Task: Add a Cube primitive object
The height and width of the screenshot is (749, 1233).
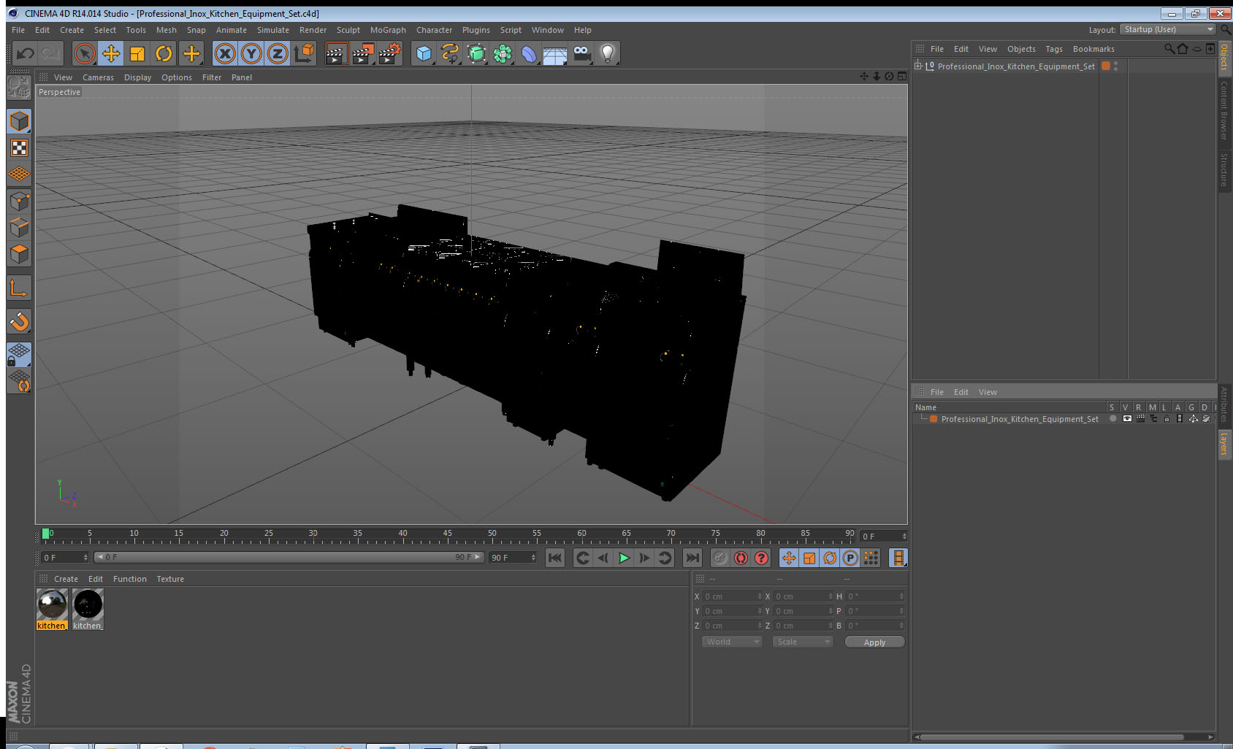Action: tap(424, 53)
